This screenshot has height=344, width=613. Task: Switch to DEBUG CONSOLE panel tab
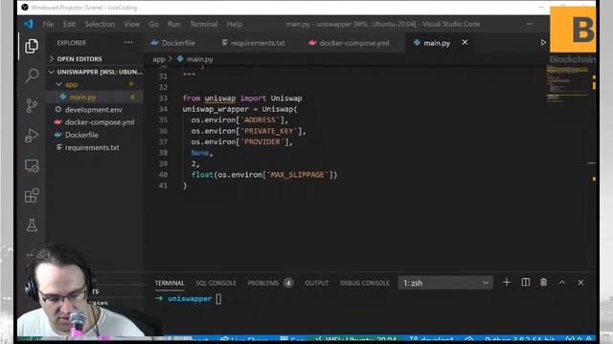click(365, 283)
